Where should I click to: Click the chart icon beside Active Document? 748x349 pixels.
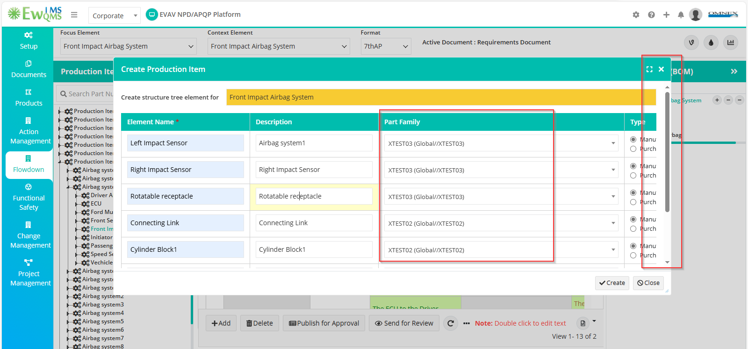coord(730,43)
